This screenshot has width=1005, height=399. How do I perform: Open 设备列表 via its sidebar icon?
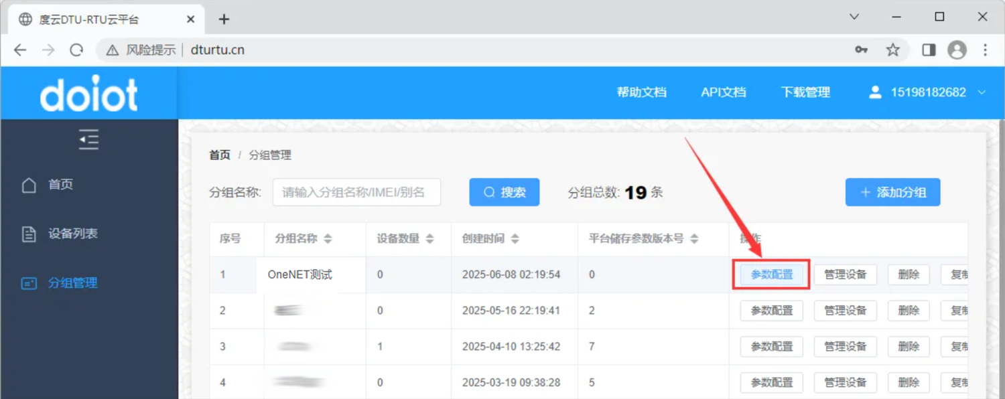tap(28, 233)
